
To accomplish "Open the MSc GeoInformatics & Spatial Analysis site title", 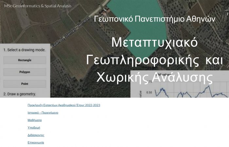I will (x=38, y=6).
